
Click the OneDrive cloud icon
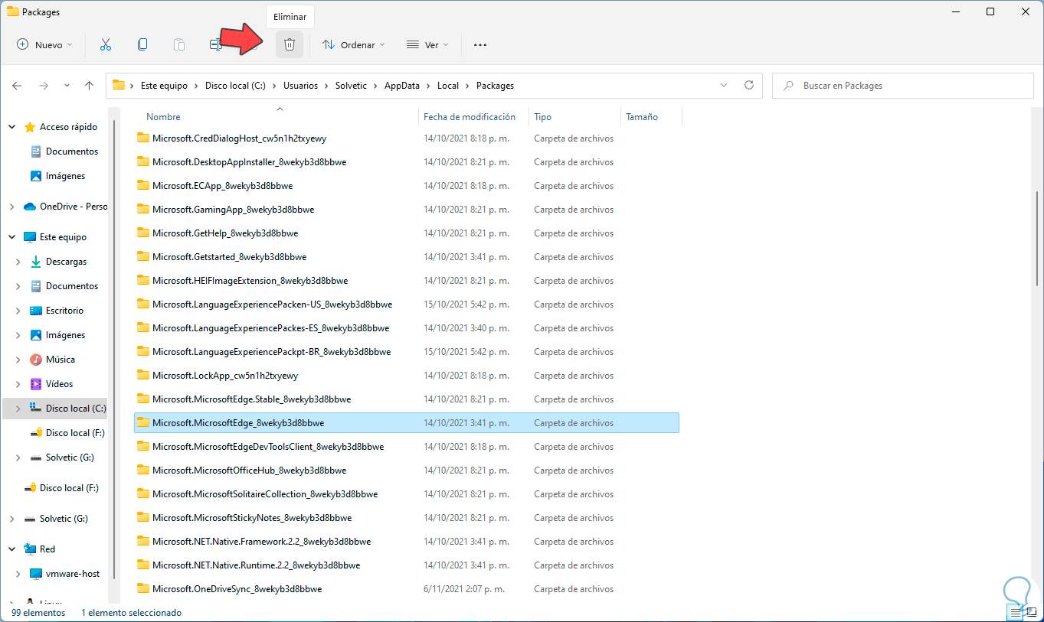pyautogui.click(x=30, y=207)
